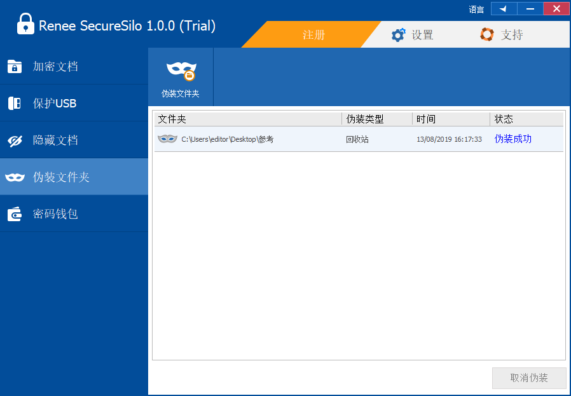This screenshot has width=571, height=396.
Task: Click the gear icon next to 设置
Action: point(399,35)
